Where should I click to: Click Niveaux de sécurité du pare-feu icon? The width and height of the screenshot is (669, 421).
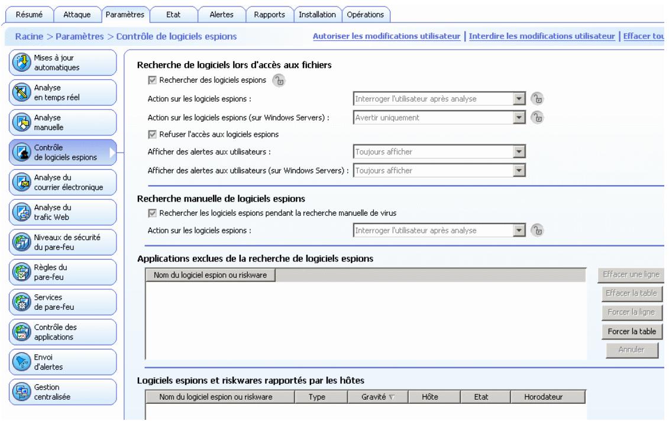(x=21, y=242)
